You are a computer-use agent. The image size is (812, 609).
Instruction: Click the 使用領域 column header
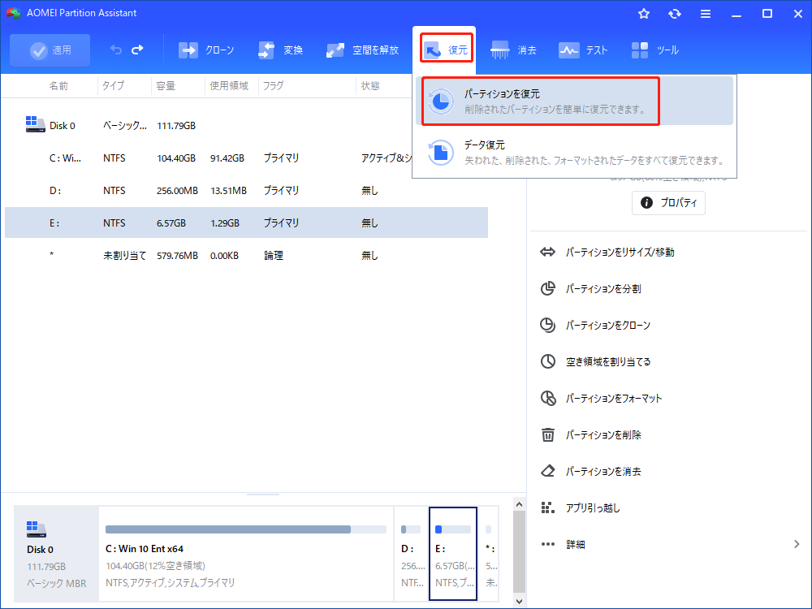coord(229,86)
